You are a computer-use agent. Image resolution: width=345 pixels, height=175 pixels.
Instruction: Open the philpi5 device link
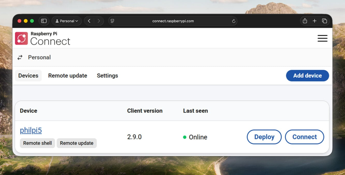(31, 130)
